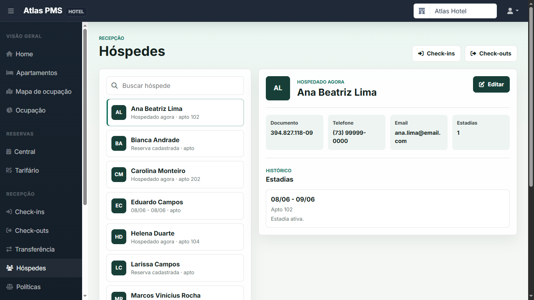
Task: Click the CM avatar badge
Action: pyautogui.click(x=119, y=175)
